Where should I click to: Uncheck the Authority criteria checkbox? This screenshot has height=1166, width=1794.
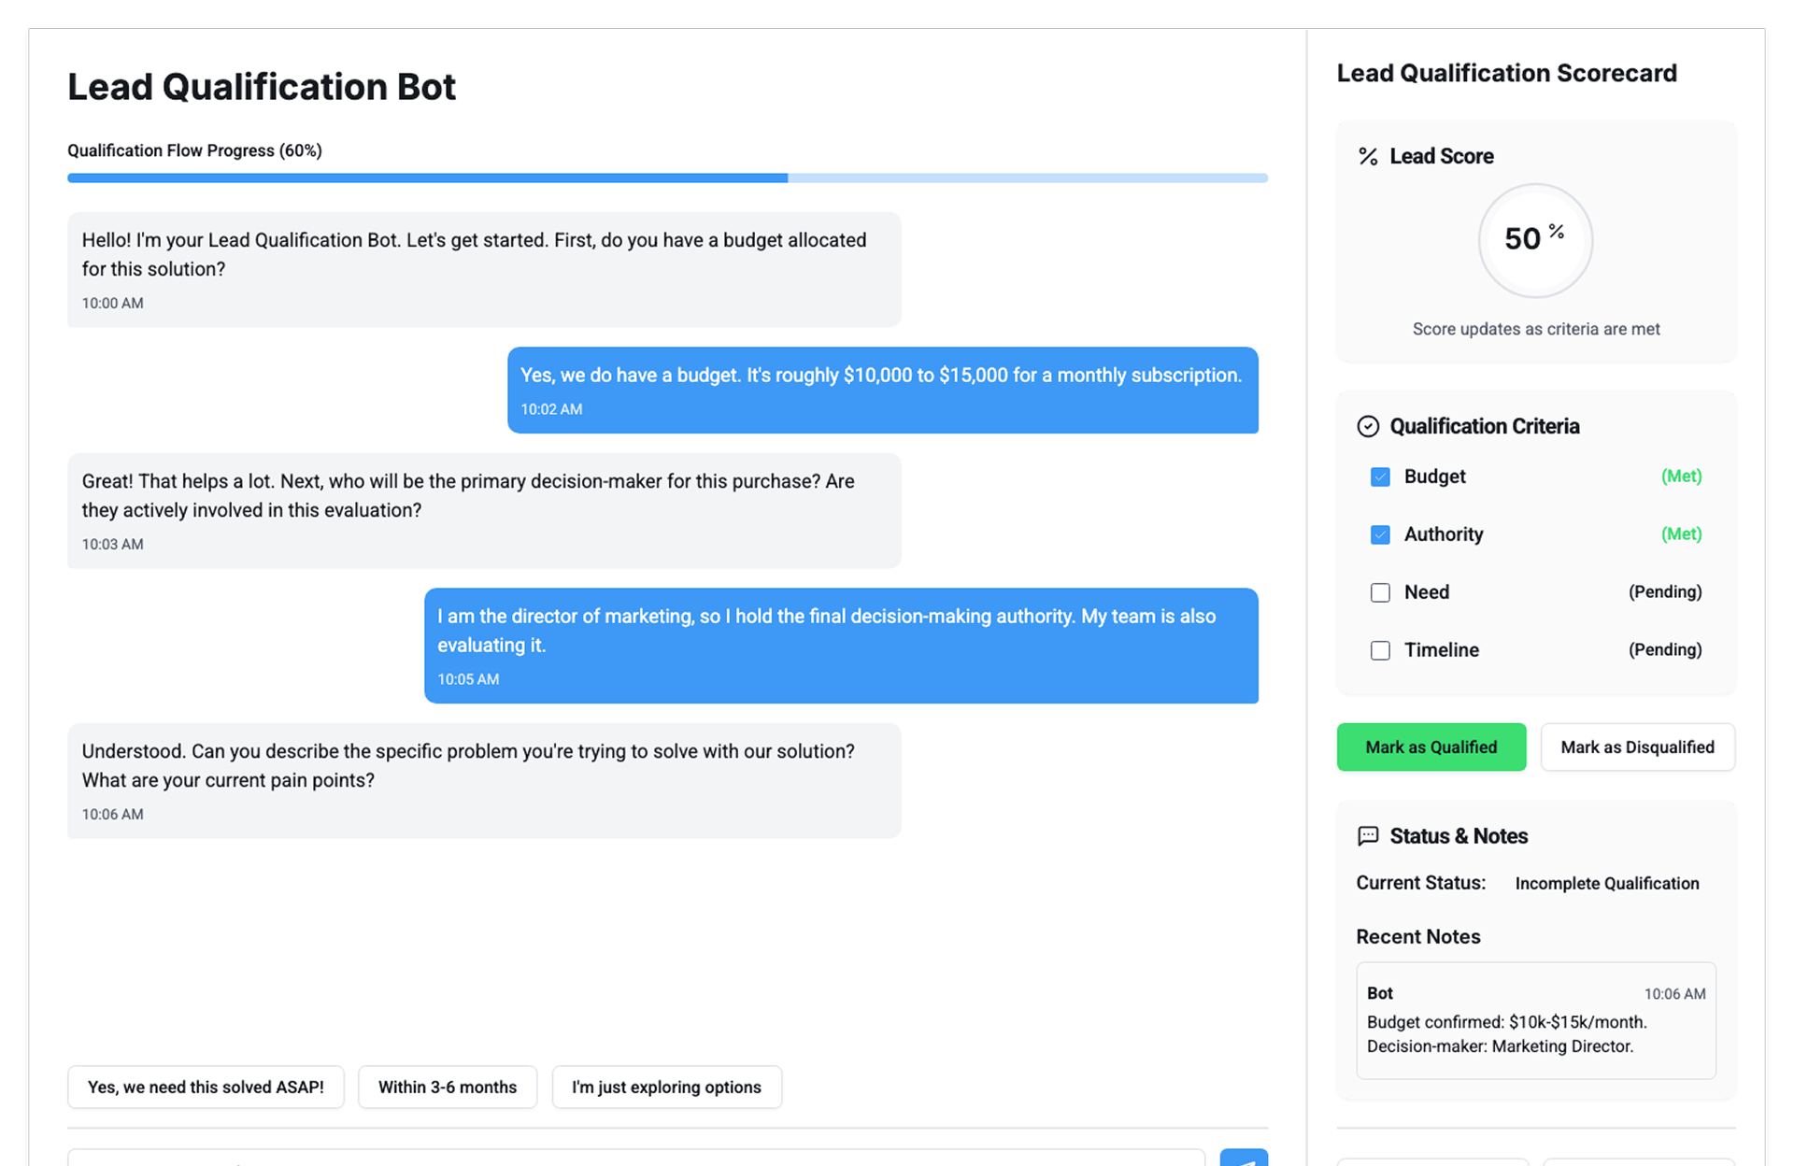1380,535
